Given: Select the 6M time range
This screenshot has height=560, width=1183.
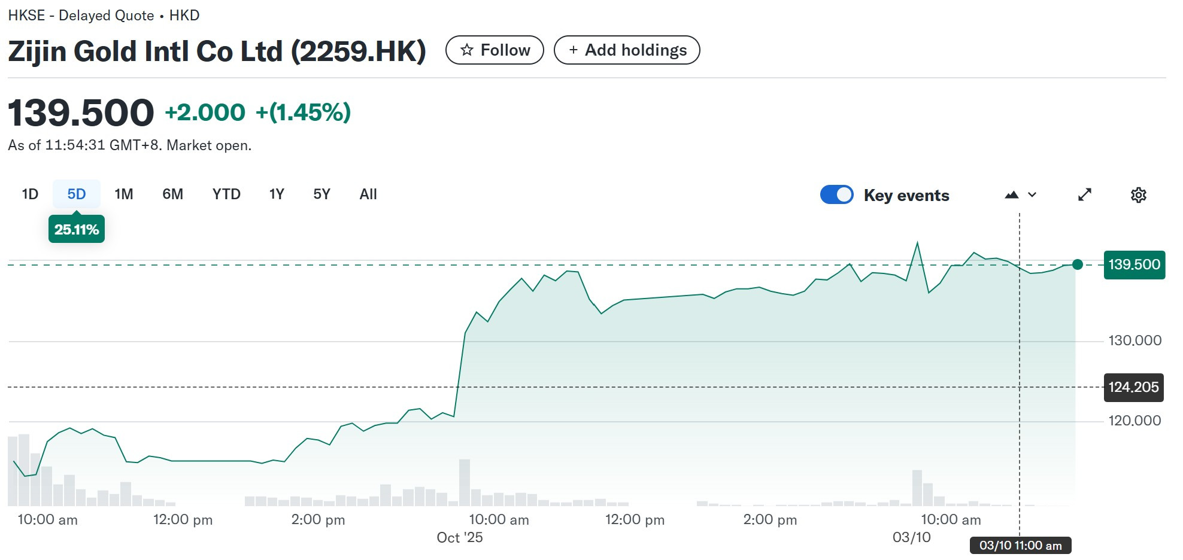Looking at the screenshot, I should (x=173, y=194).
